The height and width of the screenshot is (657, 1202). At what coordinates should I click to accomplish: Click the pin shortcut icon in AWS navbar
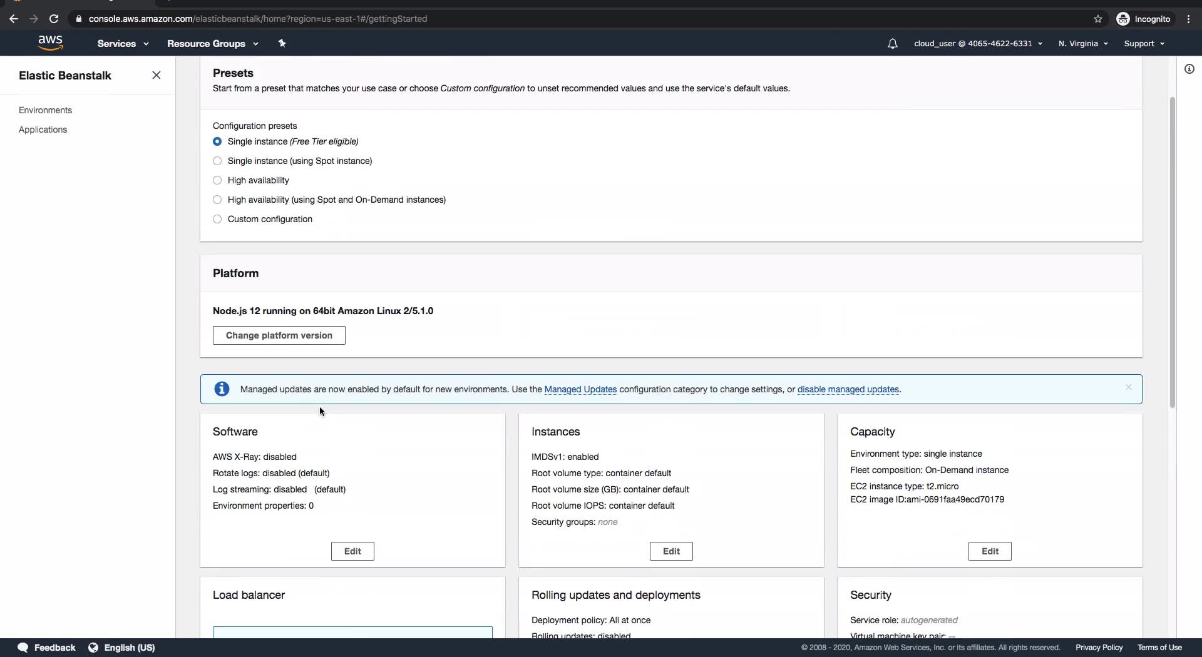[282, 43]
